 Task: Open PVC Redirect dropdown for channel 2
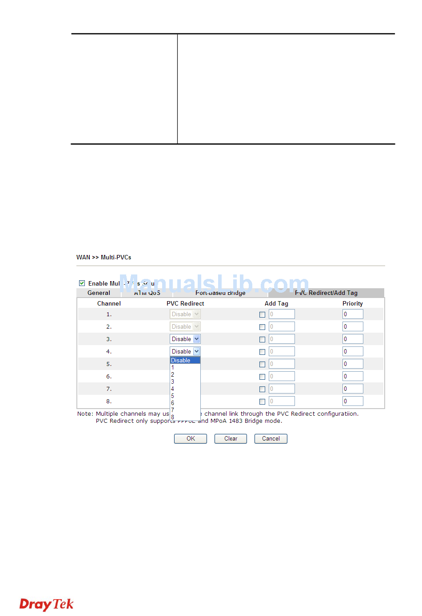[x=185, y=326]
